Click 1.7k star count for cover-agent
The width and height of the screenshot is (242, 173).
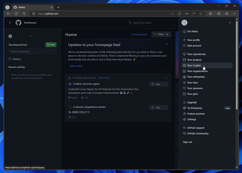[x=85, y=98]
